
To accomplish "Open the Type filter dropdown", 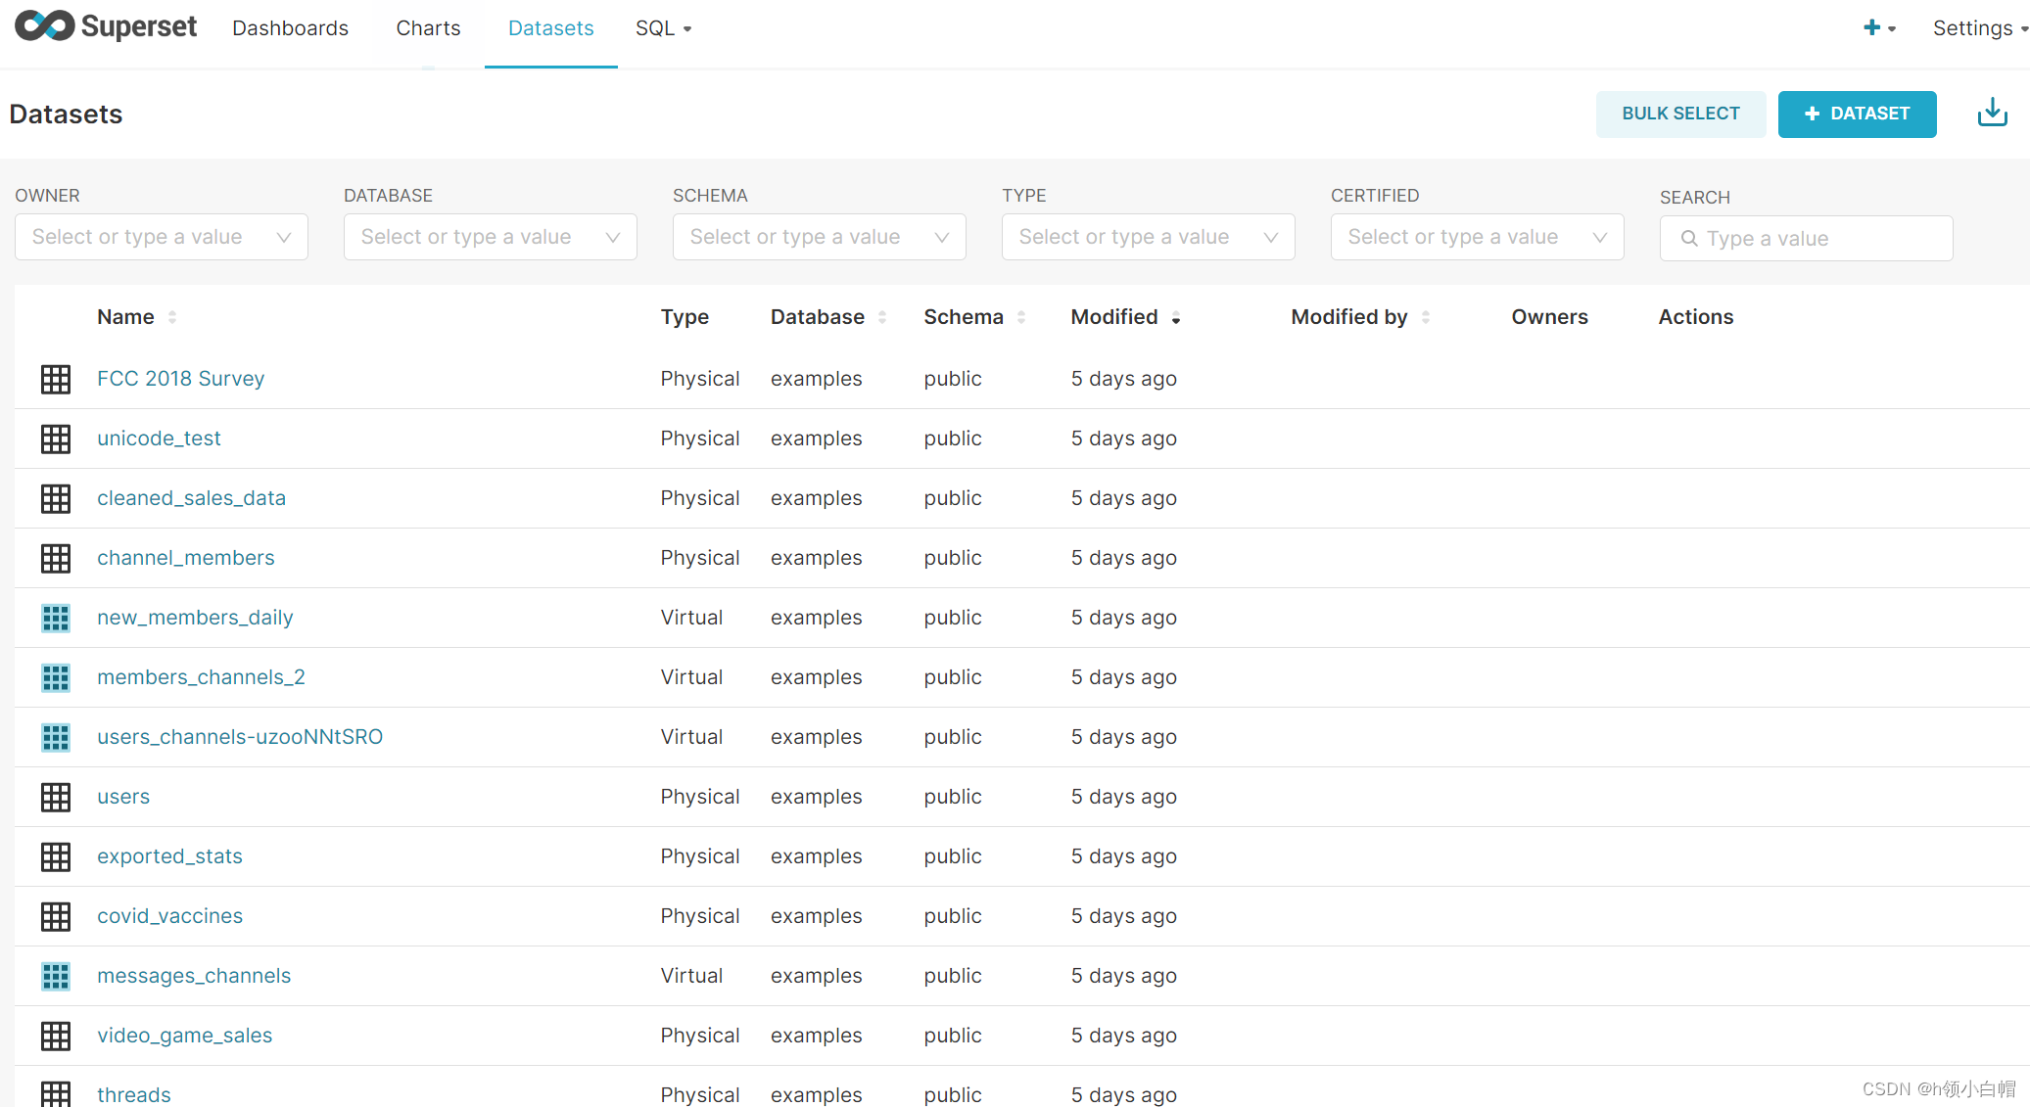I will tap(1149, 237).
